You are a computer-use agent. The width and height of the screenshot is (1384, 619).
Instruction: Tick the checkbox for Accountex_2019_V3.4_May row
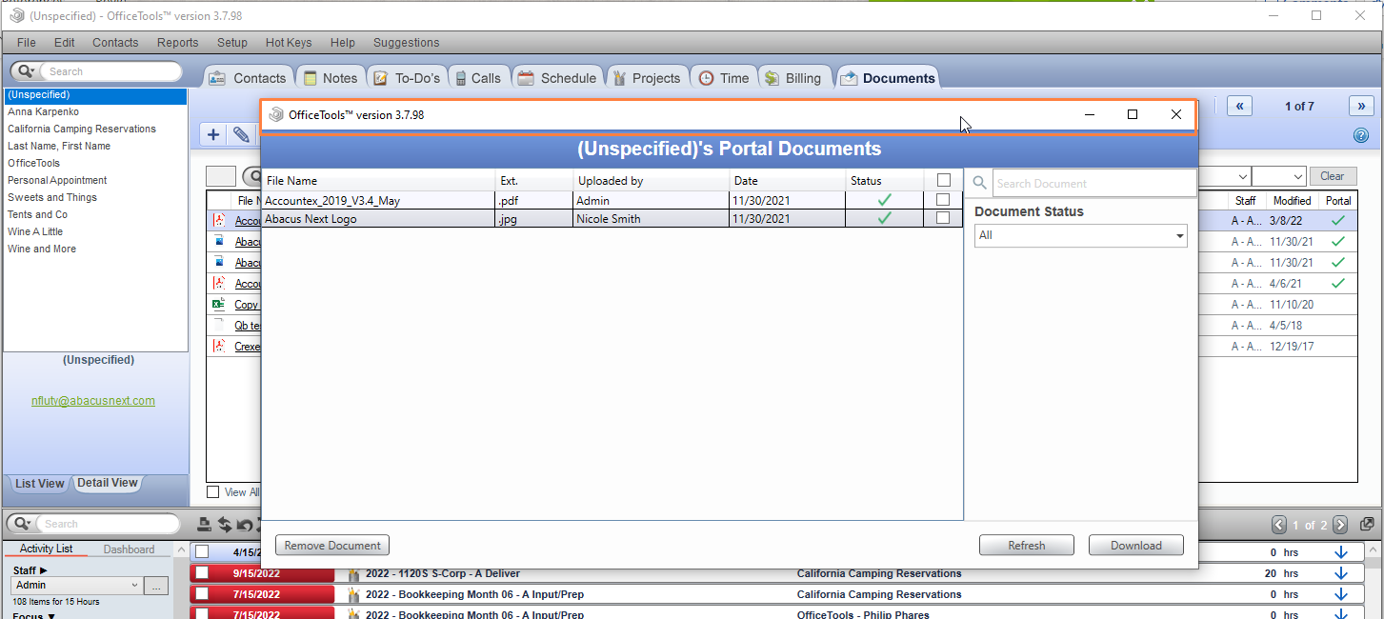pos(943,200)
